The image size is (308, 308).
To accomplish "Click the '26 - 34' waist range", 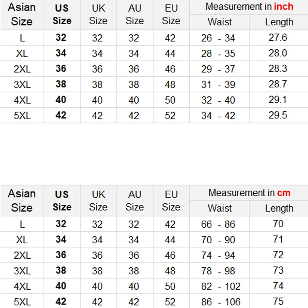I will click(x=218, y=38).
